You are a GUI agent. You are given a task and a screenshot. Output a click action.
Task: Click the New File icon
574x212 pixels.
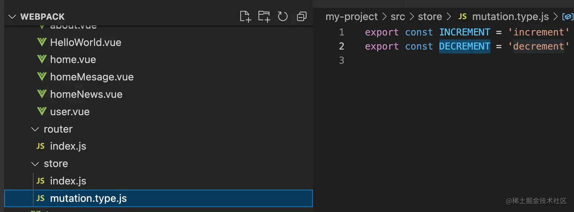(246, 16)
